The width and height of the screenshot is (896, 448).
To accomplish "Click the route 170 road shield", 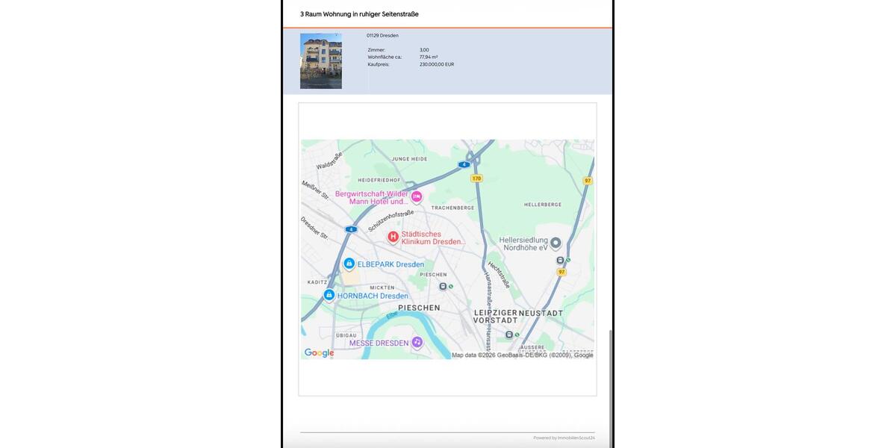I will (x=476, y=178).
